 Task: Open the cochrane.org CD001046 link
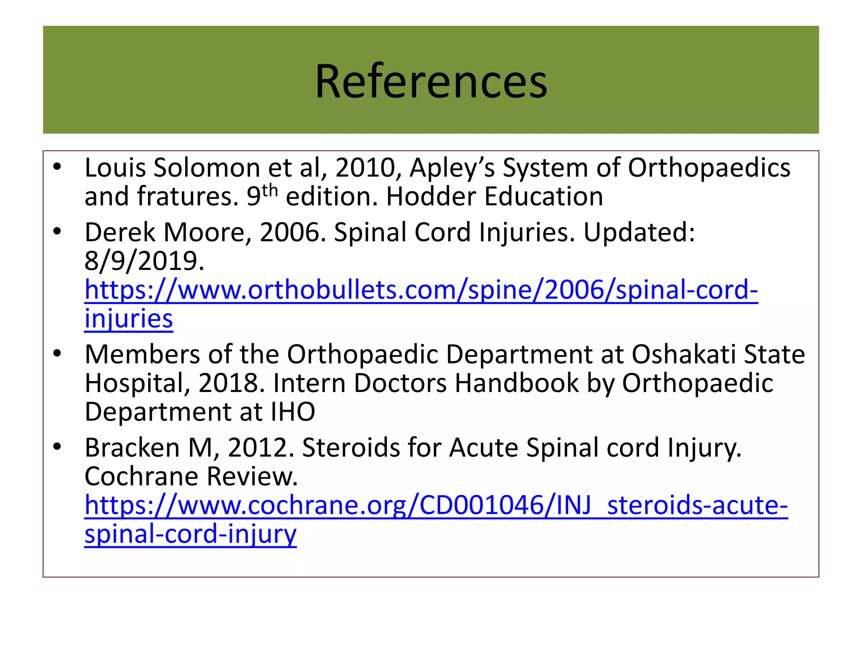(436, 505)
